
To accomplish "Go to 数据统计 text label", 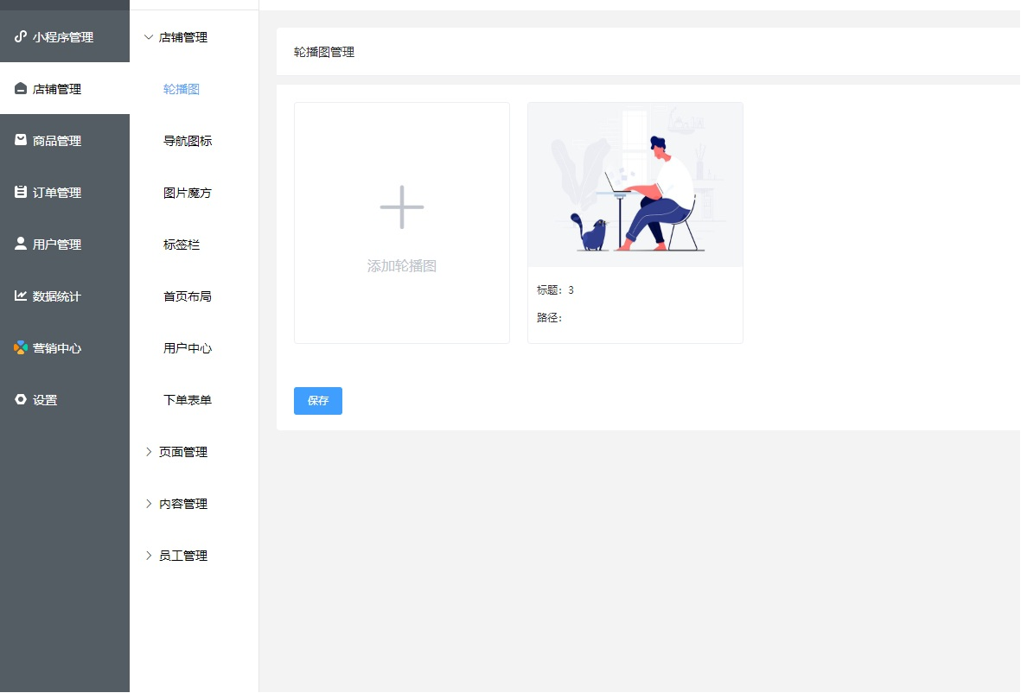I will [x=57, y=296].
